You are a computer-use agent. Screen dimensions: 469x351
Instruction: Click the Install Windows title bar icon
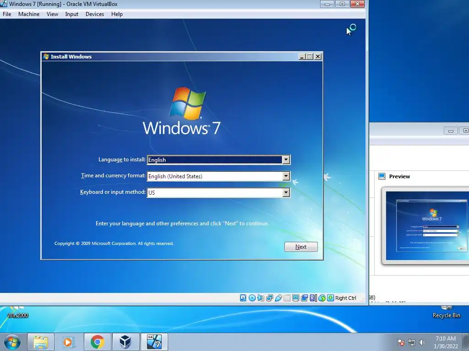[46, 56]
